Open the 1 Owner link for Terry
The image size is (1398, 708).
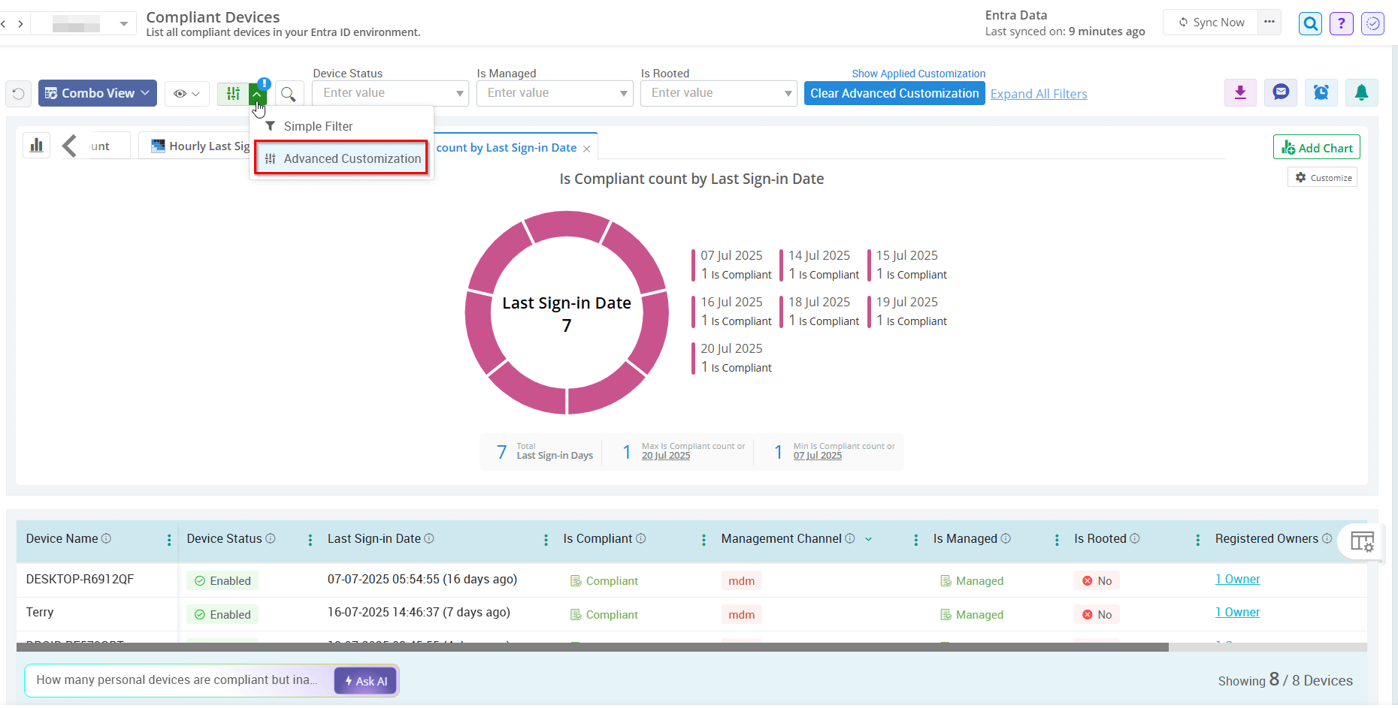coord(1237,612)
